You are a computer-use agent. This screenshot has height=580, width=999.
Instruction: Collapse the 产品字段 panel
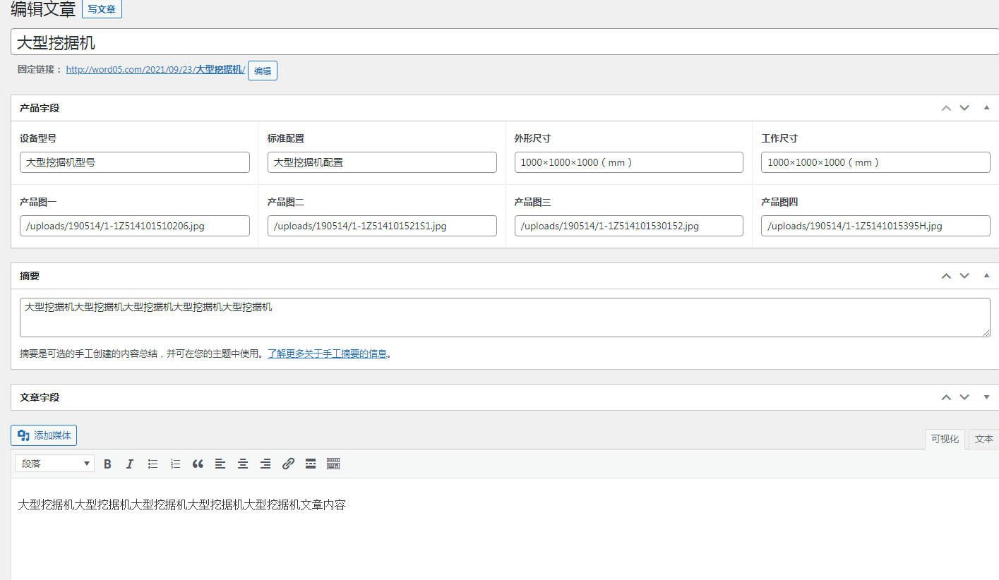coord(986,107)
